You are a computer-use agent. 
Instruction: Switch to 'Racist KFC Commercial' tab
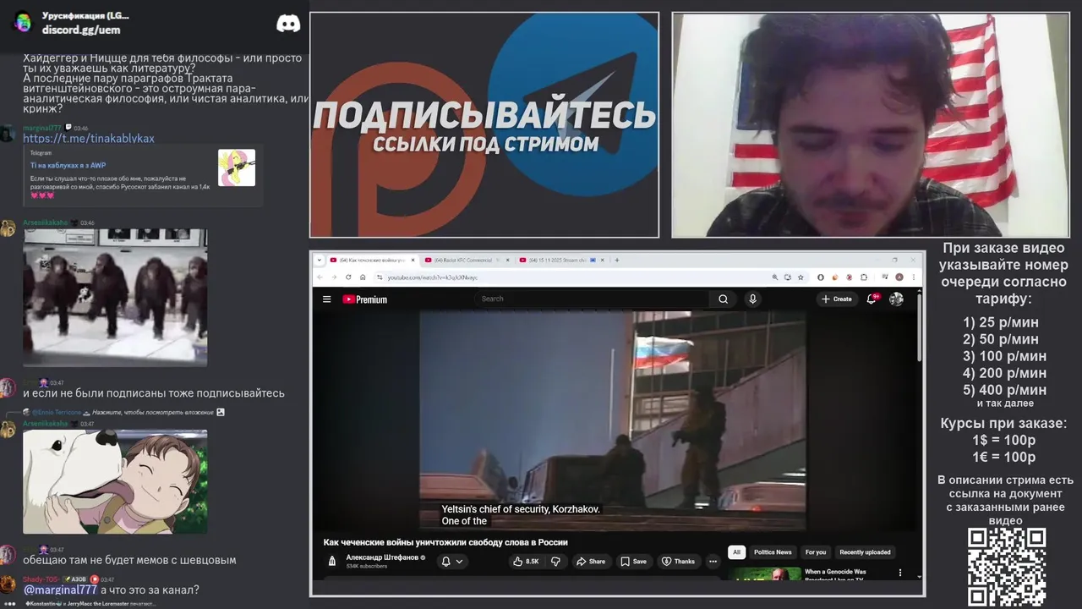click(462, 260)
